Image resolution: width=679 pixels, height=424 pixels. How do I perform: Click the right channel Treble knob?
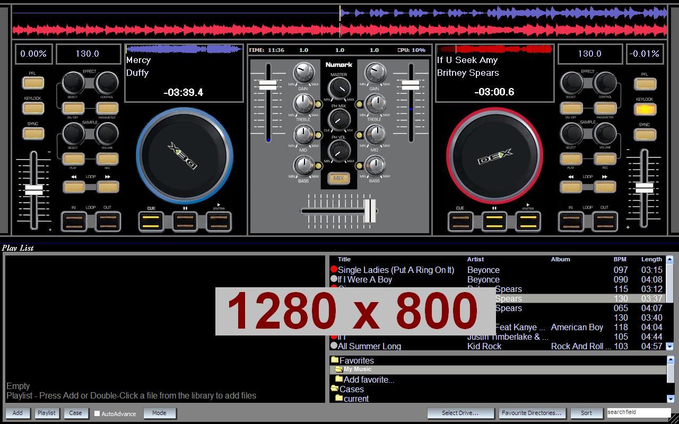pos(375,104)
